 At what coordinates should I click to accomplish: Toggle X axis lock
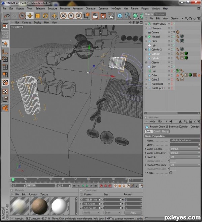63,16
